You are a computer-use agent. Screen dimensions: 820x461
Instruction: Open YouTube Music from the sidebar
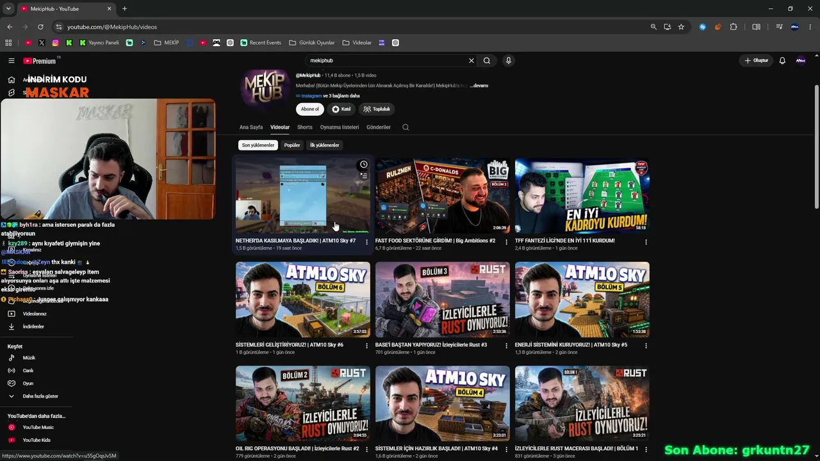click(38, 427)
